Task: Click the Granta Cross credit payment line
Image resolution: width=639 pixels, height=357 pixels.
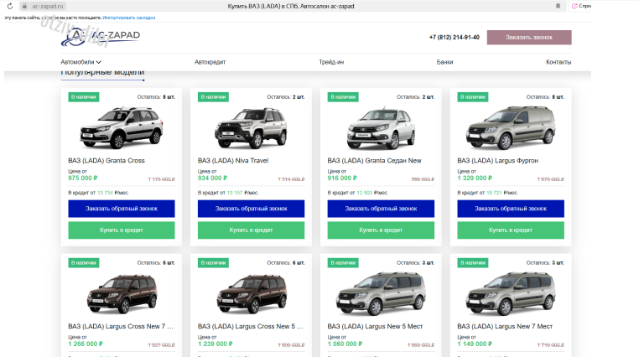Action: tap(98, 193)
